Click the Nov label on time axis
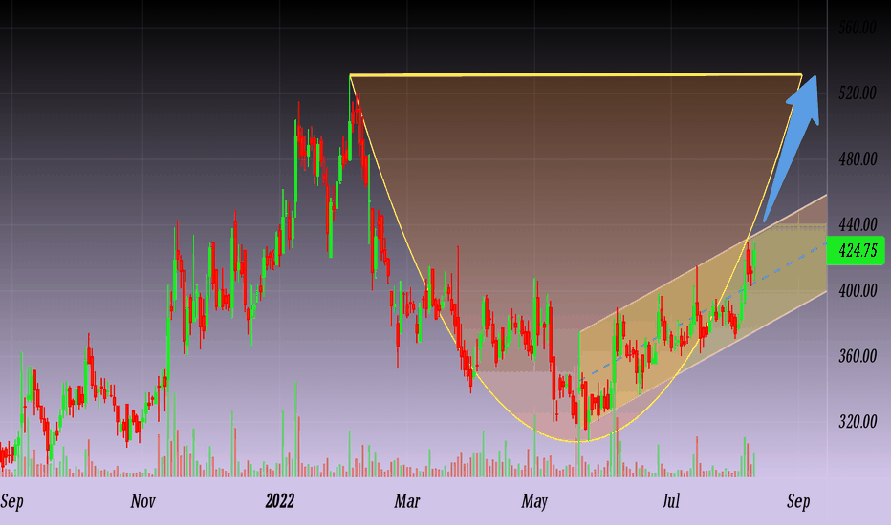891x525 pixels. 142,500
